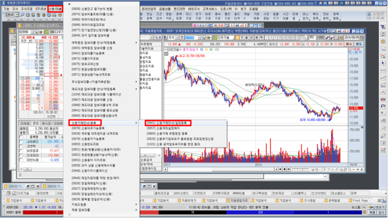Toggle the checkbox for 인포피아 row
388x218 pixels.
click(x=21, y=155)
